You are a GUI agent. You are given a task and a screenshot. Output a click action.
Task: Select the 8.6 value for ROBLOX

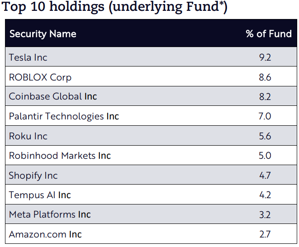tap(265, 77)
